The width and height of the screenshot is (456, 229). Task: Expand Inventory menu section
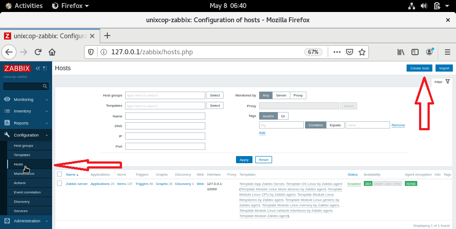26,111
